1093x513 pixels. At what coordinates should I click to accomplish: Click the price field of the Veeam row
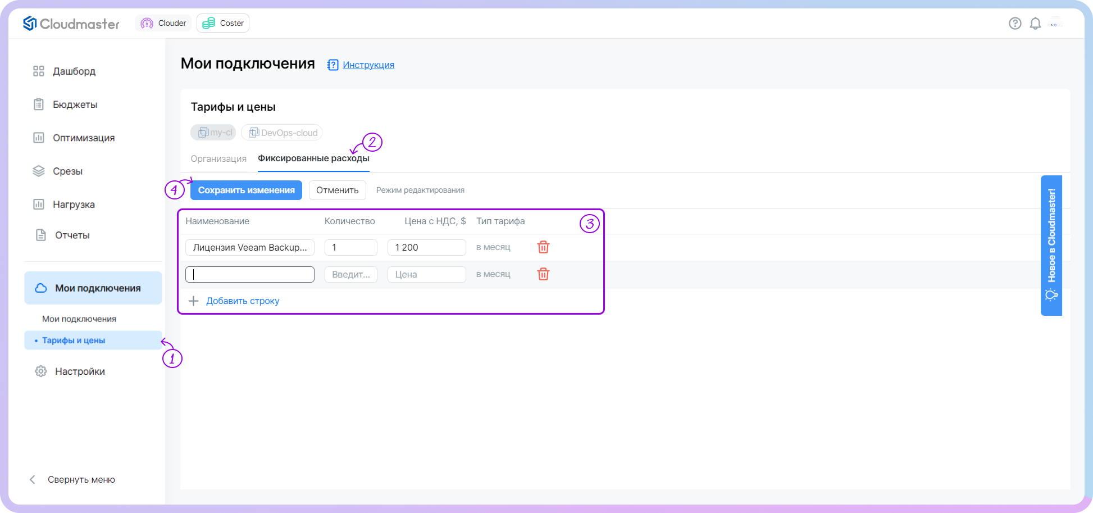[x=426, y=247]
